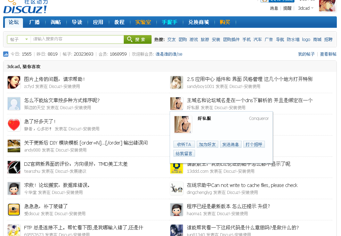This screenshot has height=236, width=341.
Task: Open thread 图片上传的问题，请求帮助!
Action: click(54, 79)
